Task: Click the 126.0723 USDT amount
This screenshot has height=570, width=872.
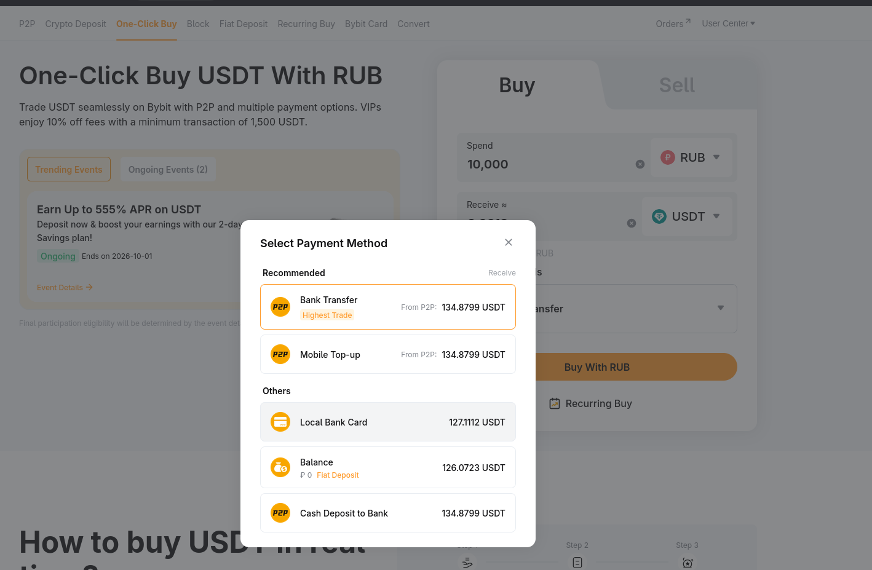Action: [474, 468]
